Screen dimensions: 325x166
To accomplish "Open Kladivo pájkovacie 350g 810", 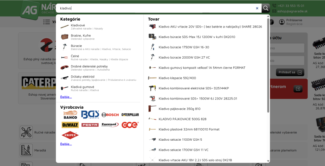I will 180,109.
